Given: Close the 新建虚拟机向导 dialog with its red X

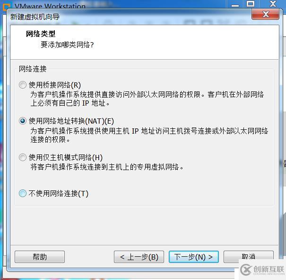Looking at the screenshot, I should tap(265, 14).
